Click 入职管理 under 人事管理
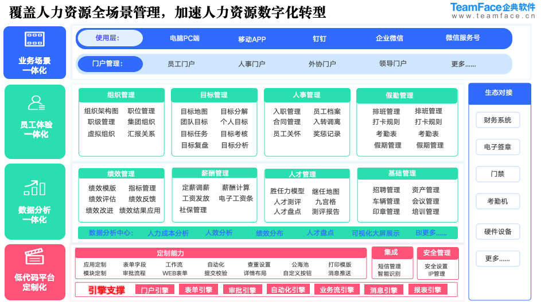 [x=287, y=112]
